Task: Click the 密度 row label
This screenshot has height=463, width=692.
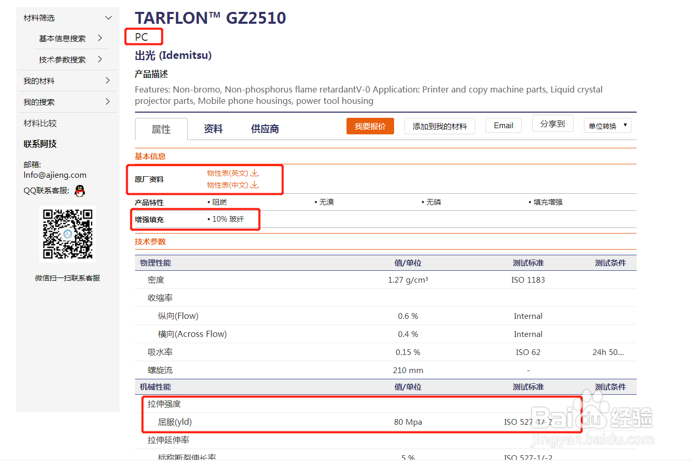Action: [x=156, y=280]
